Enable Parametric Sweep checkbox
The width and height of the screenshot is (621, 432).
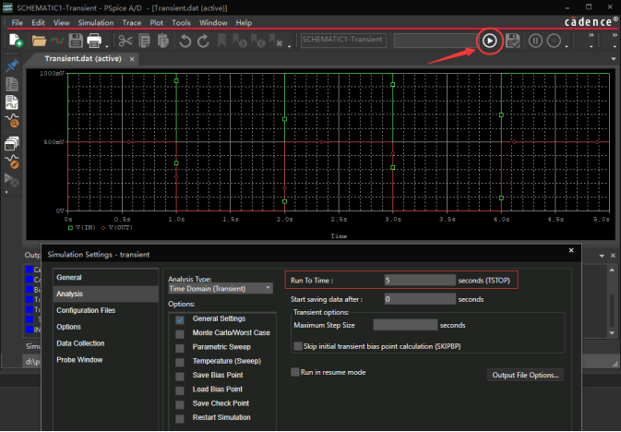(x=180, y=348)
